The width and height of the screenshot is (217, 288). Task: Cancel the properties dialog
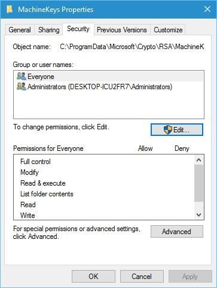click(142, 277)
